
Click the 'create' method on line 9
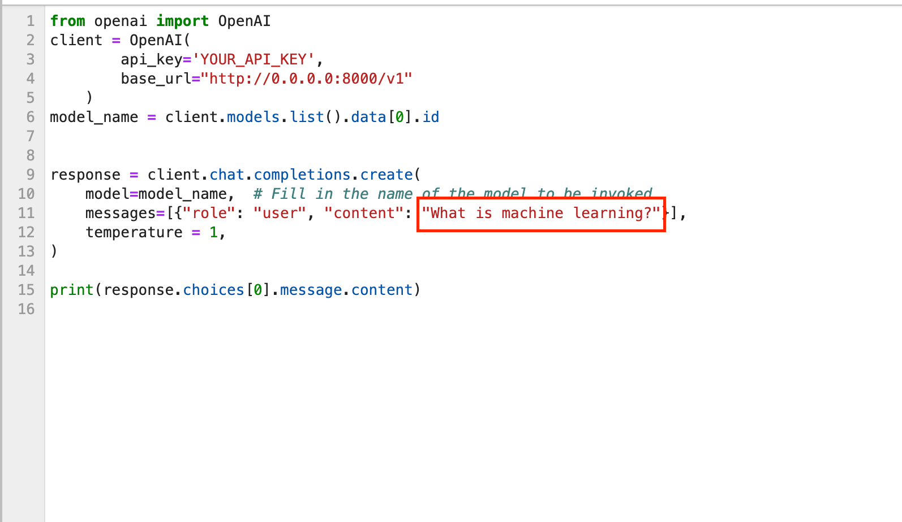tap(386, 175)
